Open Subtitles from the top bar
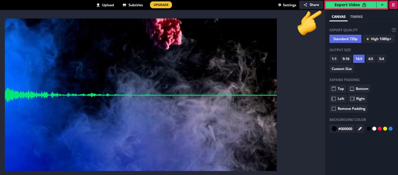 click(133, 5)
